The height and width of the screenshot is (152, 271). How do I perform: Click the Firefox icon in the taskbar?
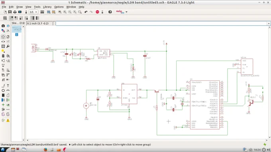coord(45,149)
